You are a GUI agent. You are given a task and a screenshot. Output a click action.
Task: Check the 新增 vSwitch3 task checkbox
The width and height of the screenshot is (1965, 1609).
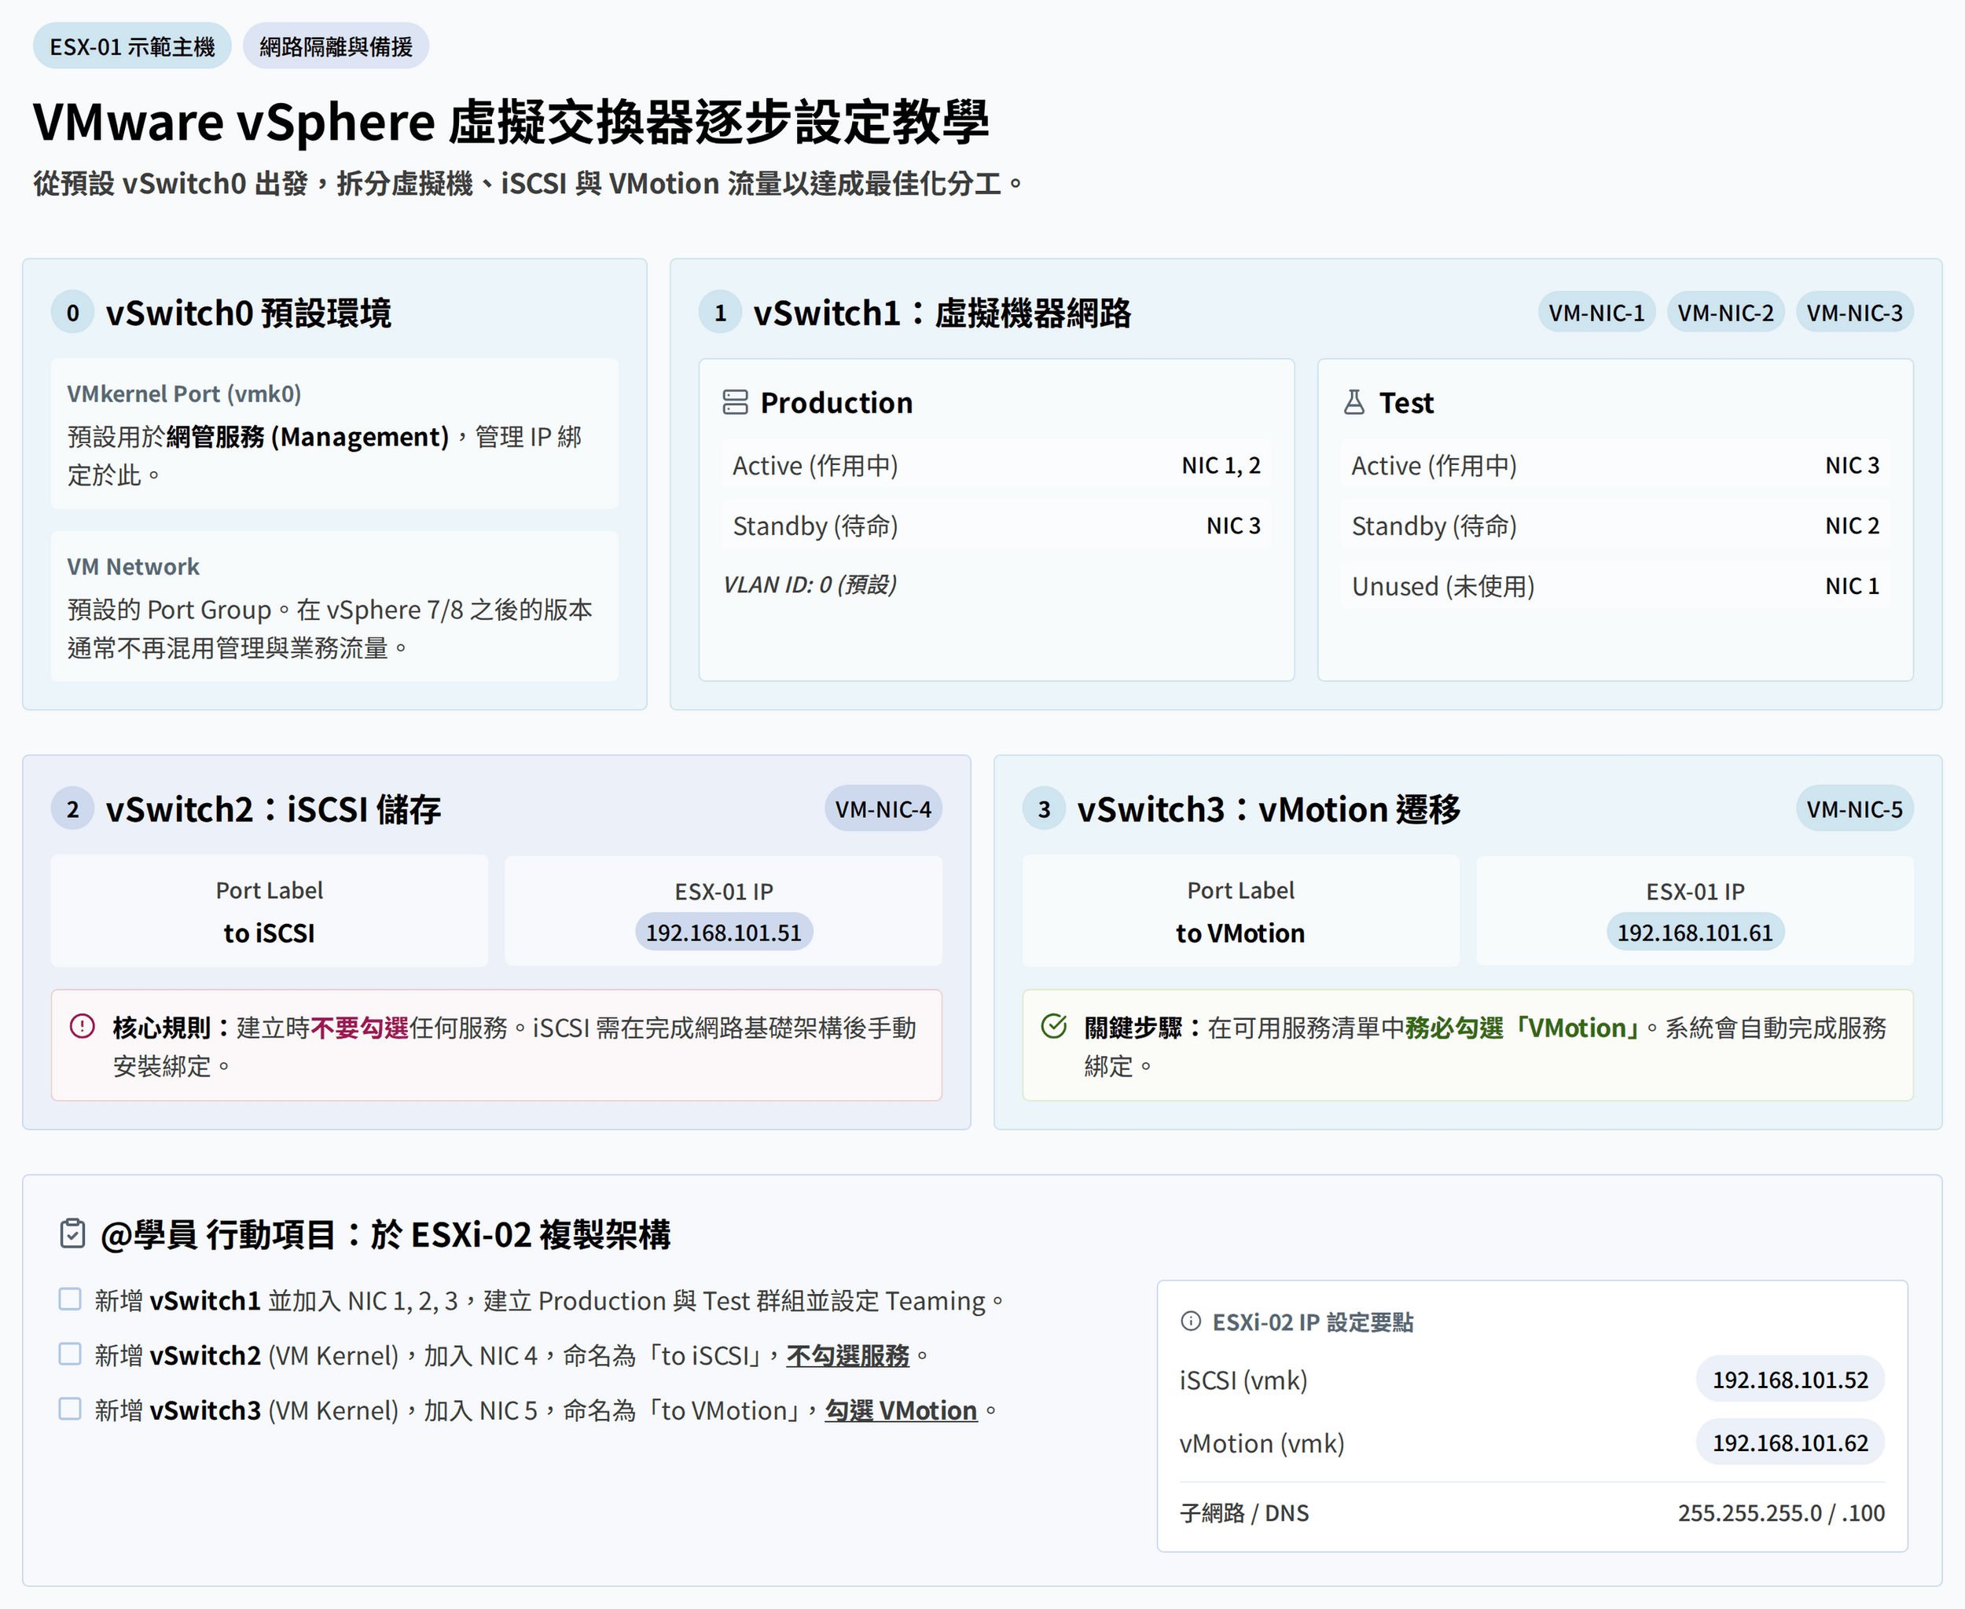click(71, 1409)
